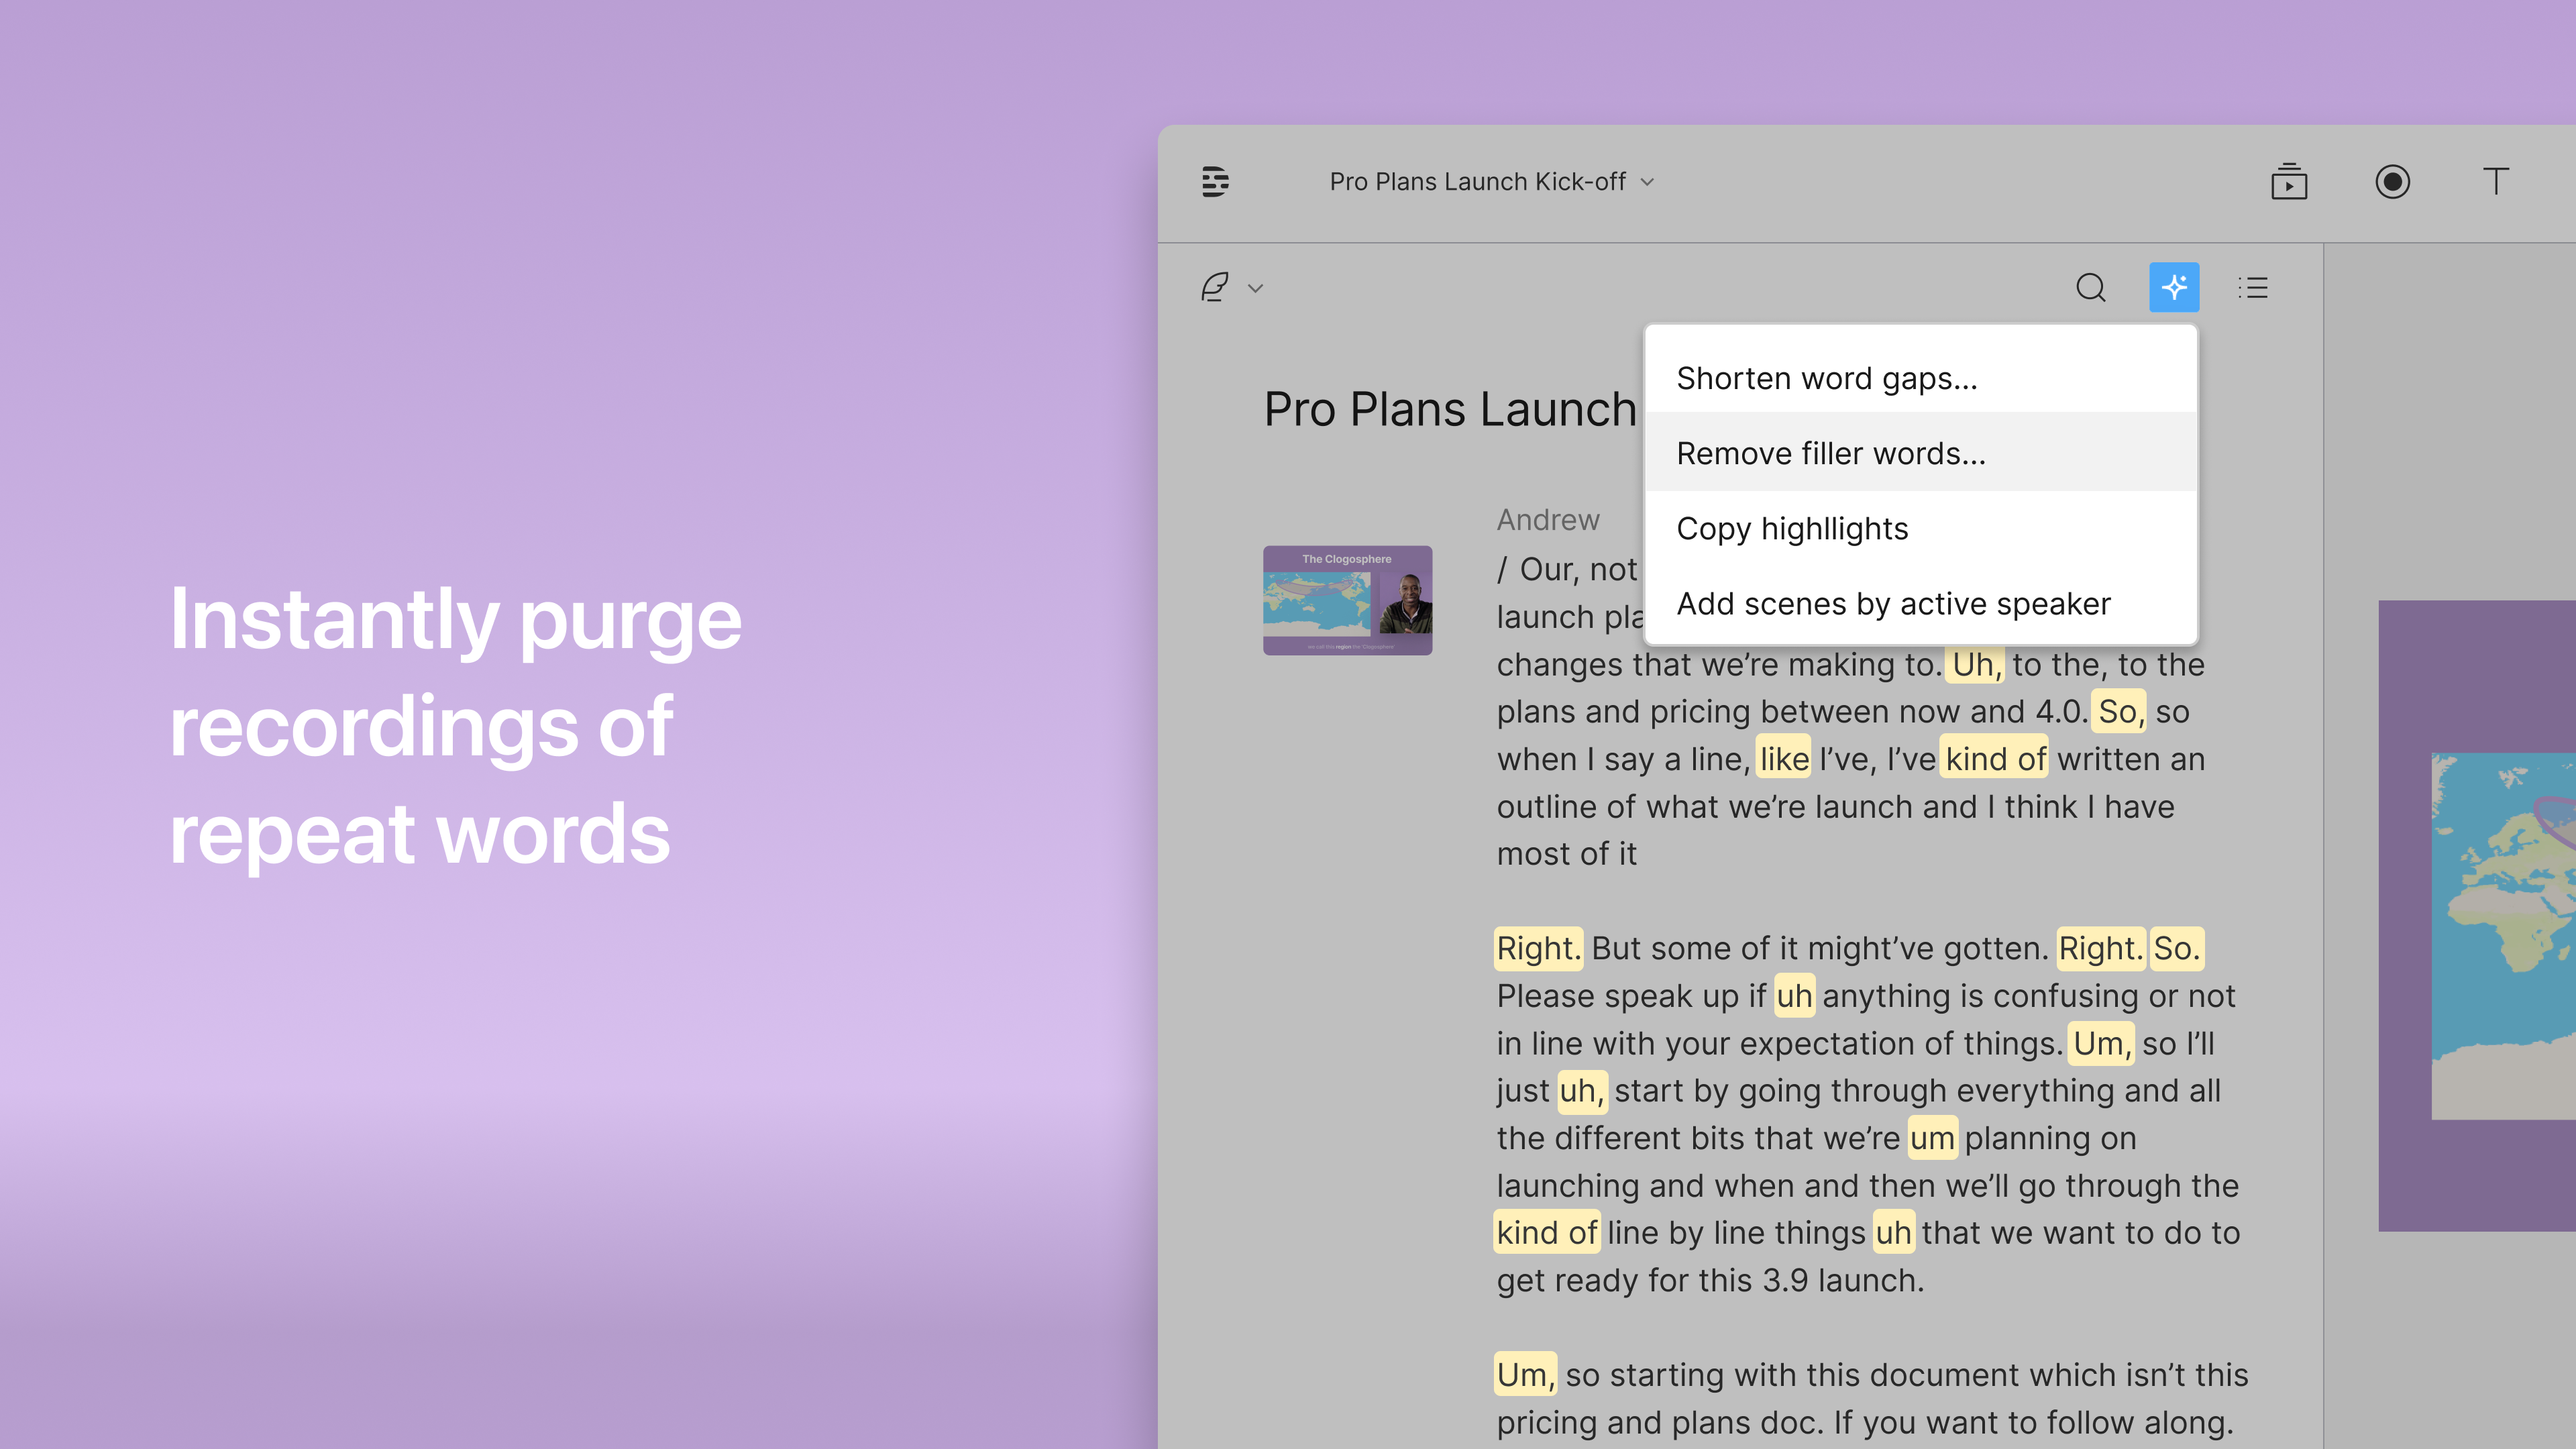Click highlighted "Um," before "so starting with"
Screen dimensions: 2576x1449
click(1525, 1374)
